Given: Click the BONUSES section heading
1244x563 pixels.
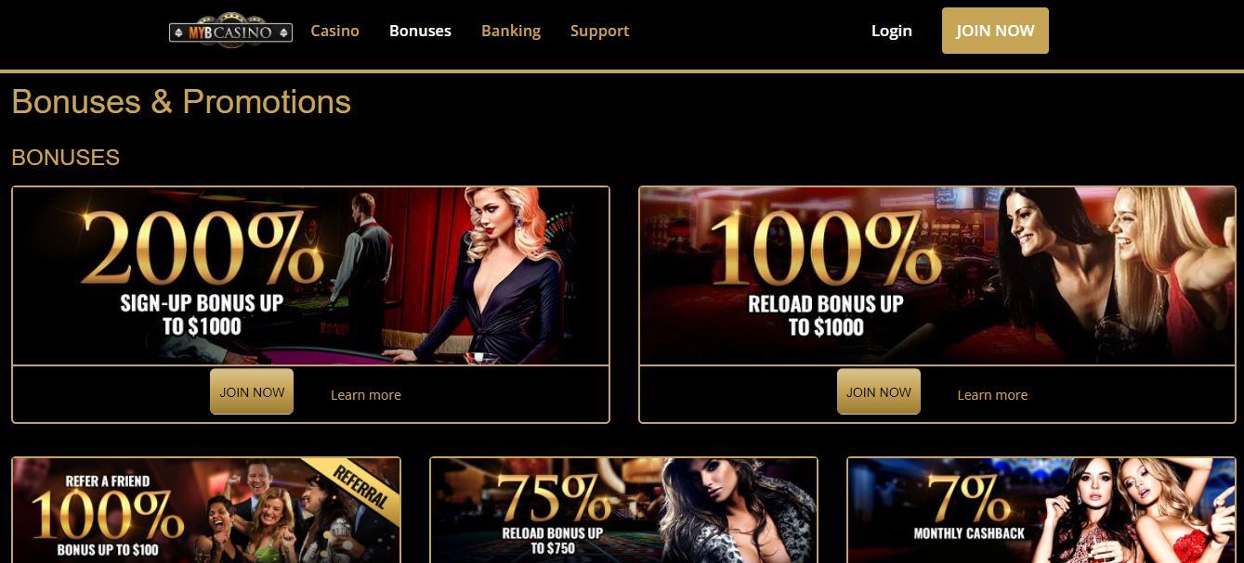Looking at the screenshot, I should point(65,158).
